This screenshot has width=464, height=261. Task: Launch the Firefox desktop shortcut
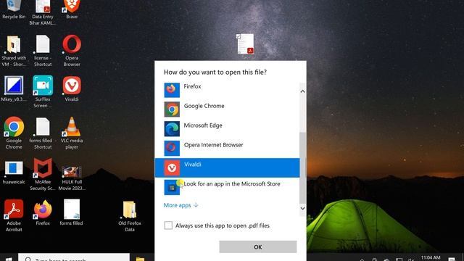43,213
